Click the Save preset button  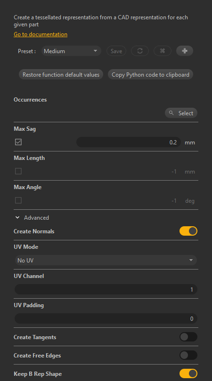coord(116,51)
